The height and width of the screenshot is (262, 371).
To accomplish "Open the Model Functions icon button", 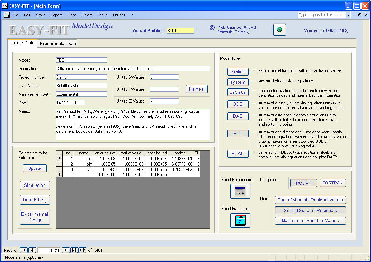I will coord(240,220).
